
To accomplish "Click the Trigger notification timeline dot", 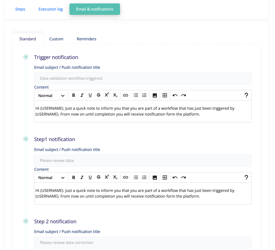I will 26,57.
